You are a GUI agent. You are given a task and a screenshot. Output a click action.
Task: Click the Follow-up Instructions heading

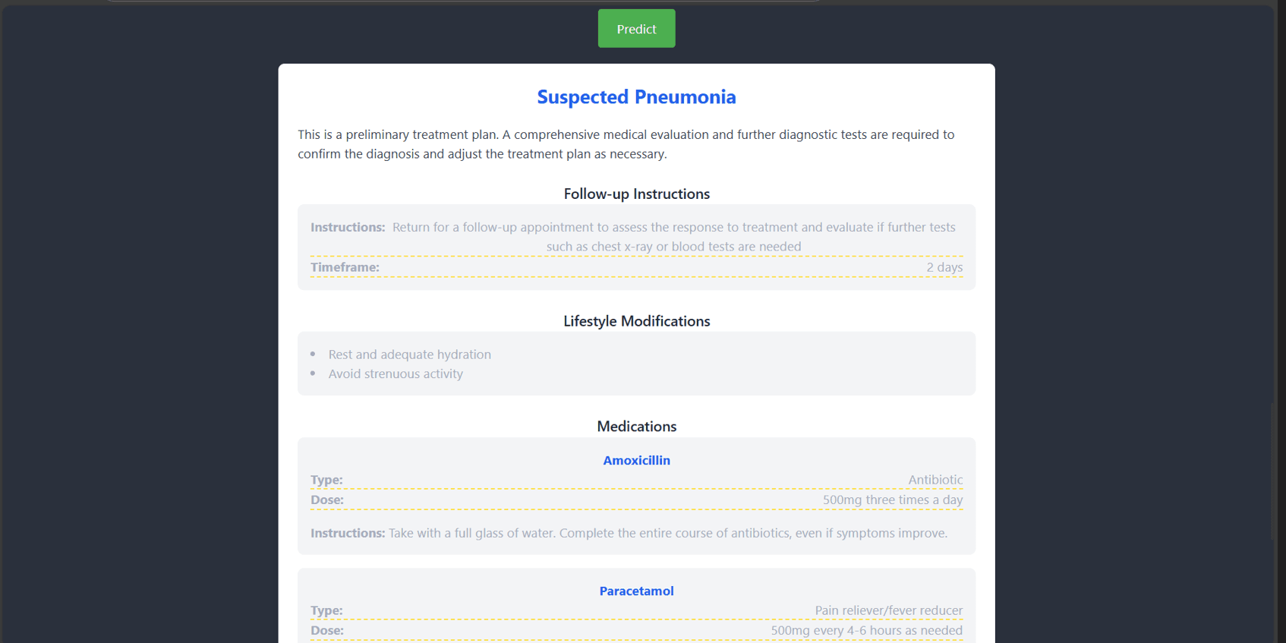(636, 194)
